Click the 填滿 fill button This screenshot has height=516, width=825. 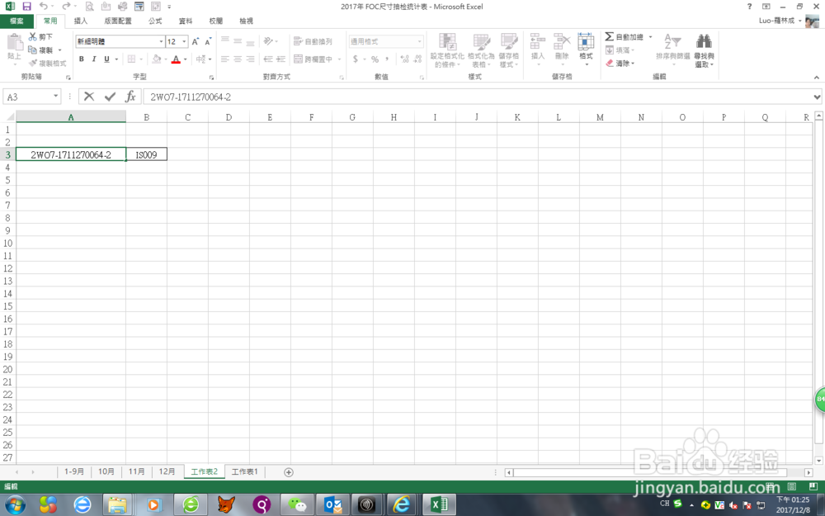[x=620, y=50]
